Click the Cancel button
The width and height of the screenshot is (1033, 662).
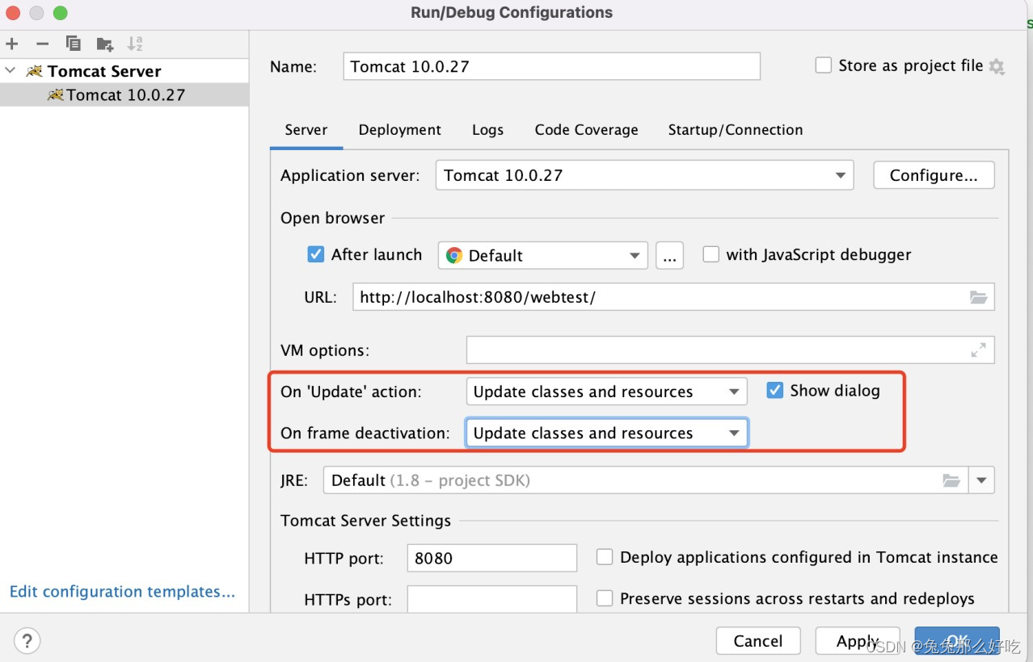[x=758, y=641]
